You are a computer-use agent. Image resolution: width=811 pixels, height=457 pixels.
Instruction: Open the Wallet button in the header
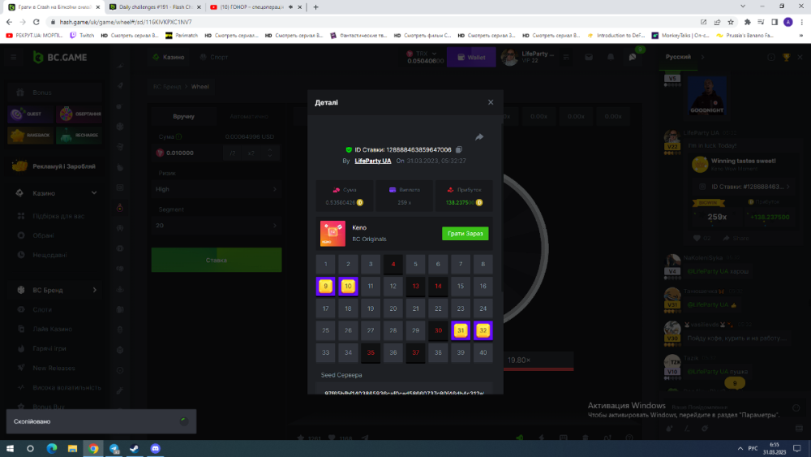(x=471, y=58)
